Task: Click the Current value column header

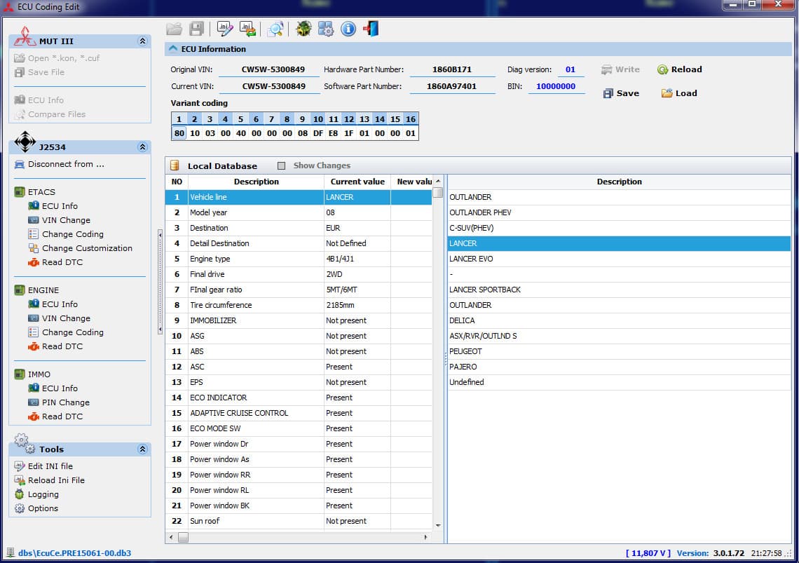Action: pyautogui.click(x=357, y=182)
